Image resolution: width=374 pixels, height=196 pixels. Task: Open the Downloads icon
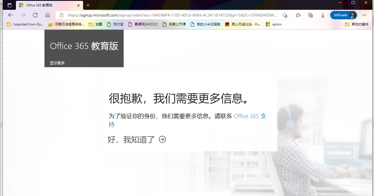click(323, 15)
